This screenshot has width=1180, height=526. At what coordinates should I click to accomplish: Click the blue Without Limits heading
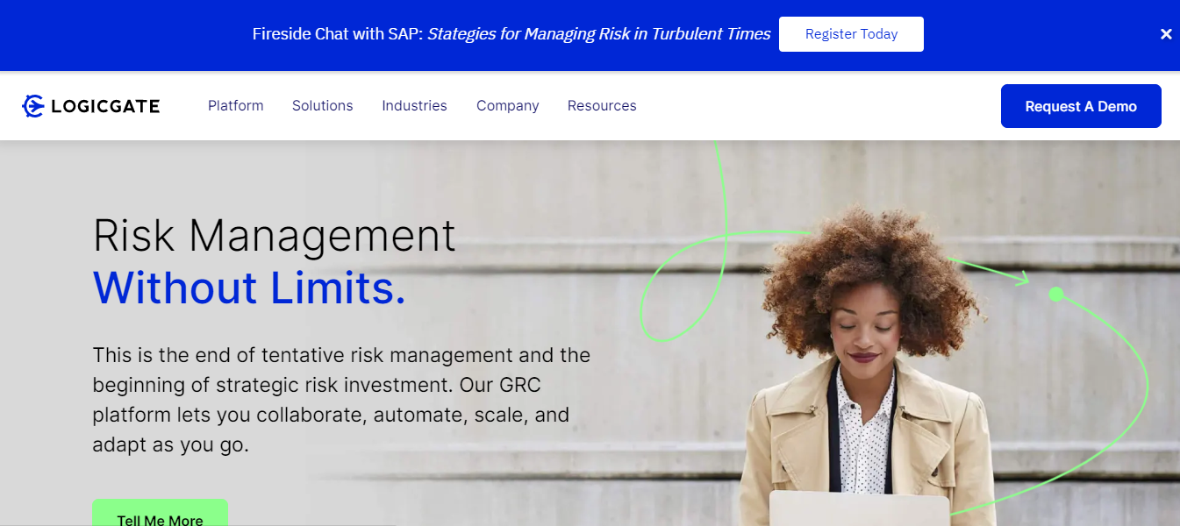point(250,288)
